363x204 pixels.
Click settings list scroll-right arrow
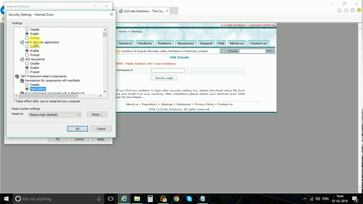[x=100, y=96]
